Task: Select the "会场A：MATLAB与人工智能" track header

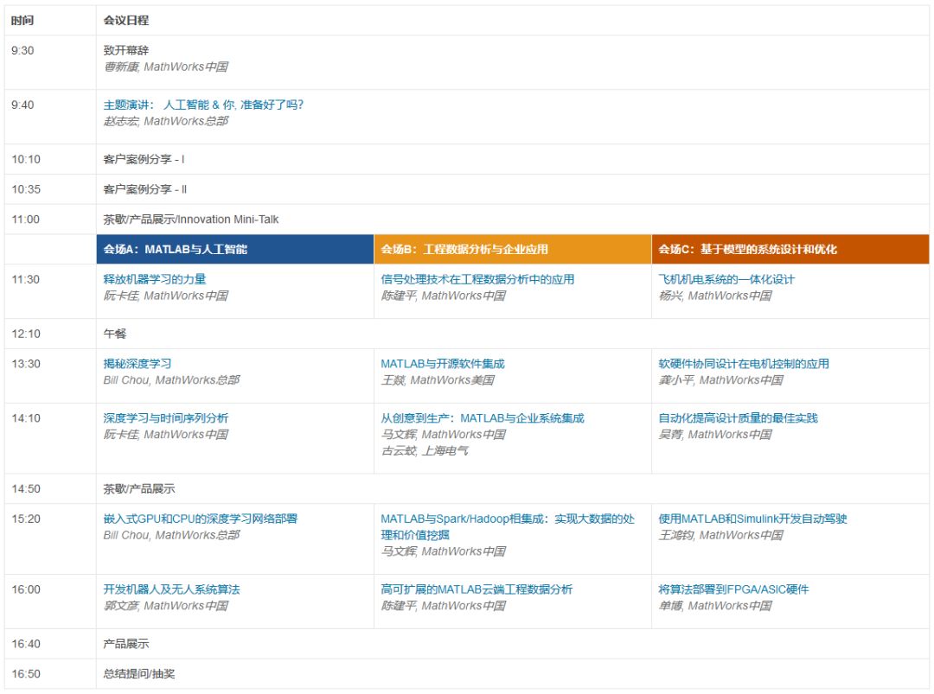Action: [x=235, y=250]
